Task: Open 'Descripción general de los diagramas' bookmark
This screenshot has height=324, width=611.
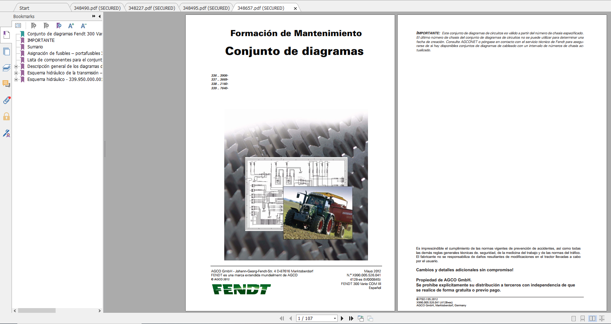Action: coord(65,66)
